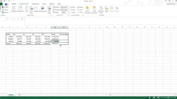Screen dimensions: 177x99
Task: Open the Align menu
Action: click(x=107, y=10)
